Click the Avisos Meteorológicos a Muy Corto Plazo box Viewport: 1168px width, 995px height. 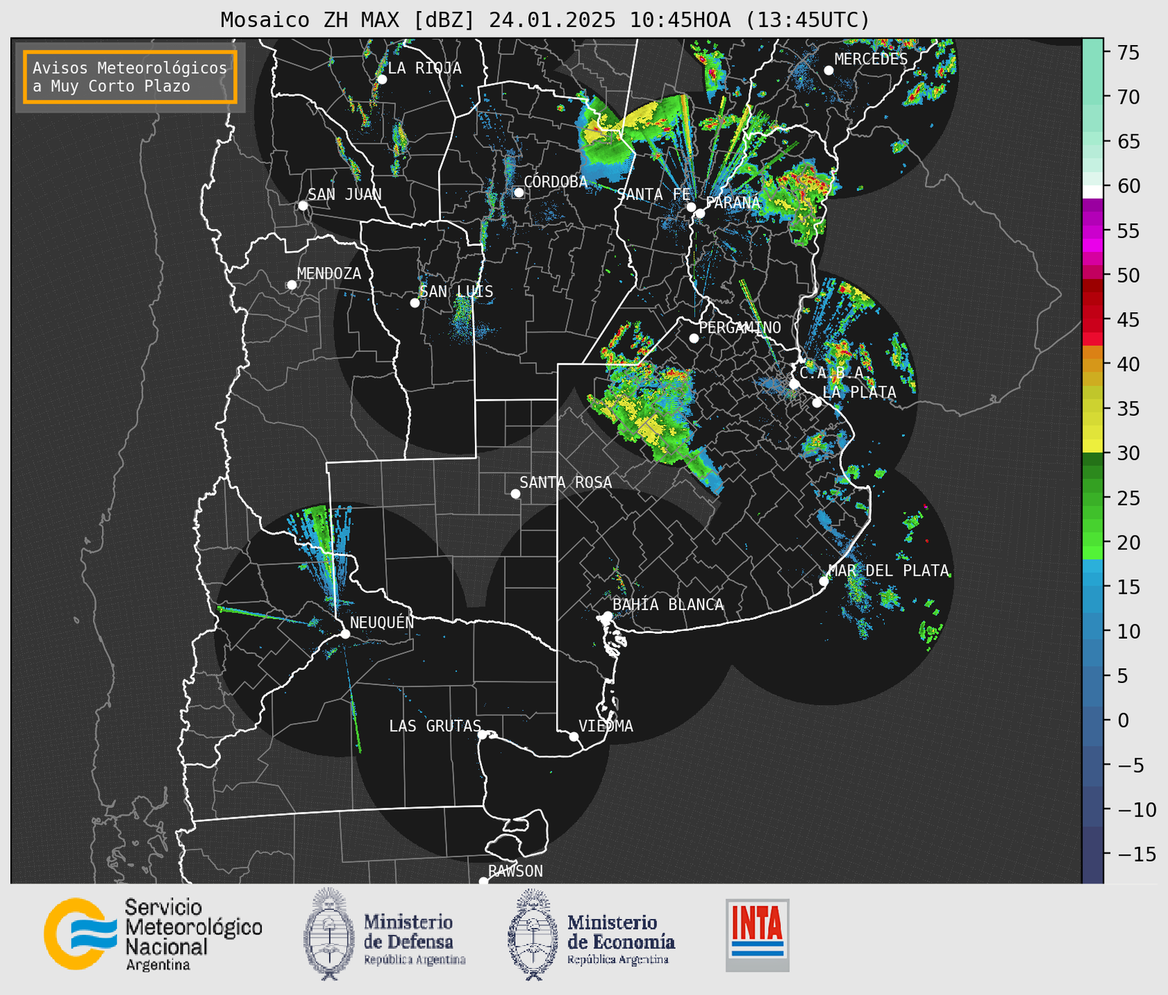[130, 77]
